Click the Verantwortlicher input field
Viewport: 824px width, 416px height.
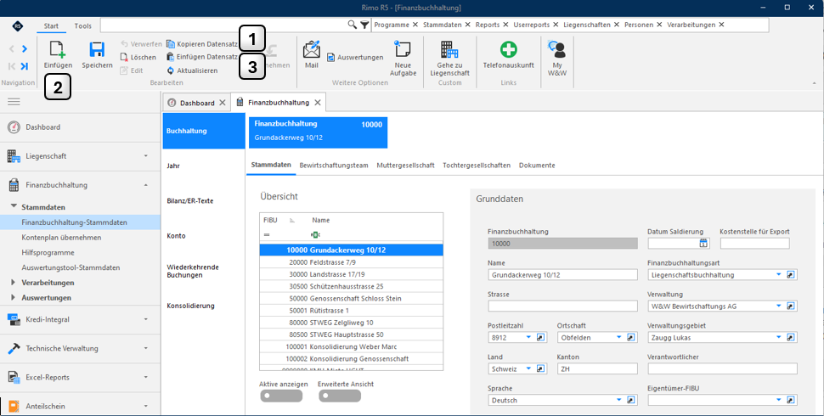pyautogui.click(x=722, y=368)
